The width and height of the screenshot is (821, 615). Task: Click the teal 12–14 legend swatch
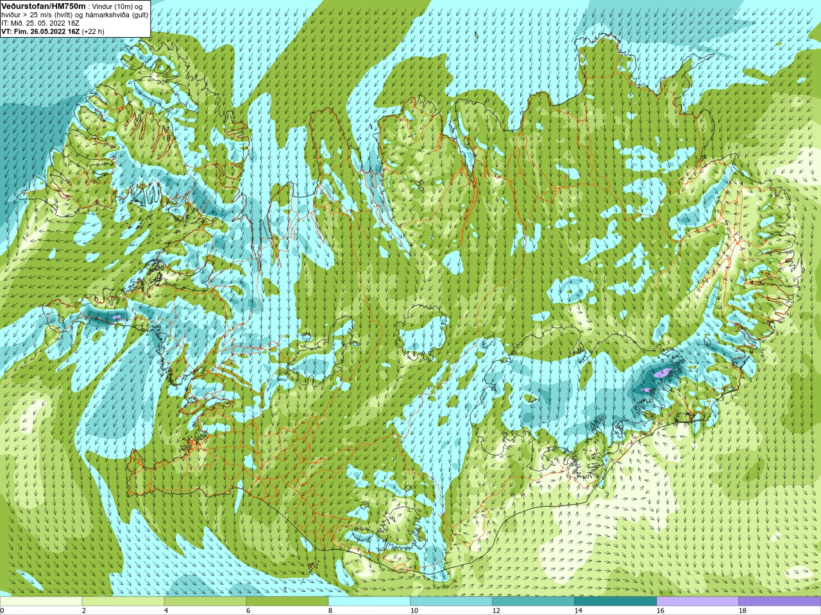(534, 602)
